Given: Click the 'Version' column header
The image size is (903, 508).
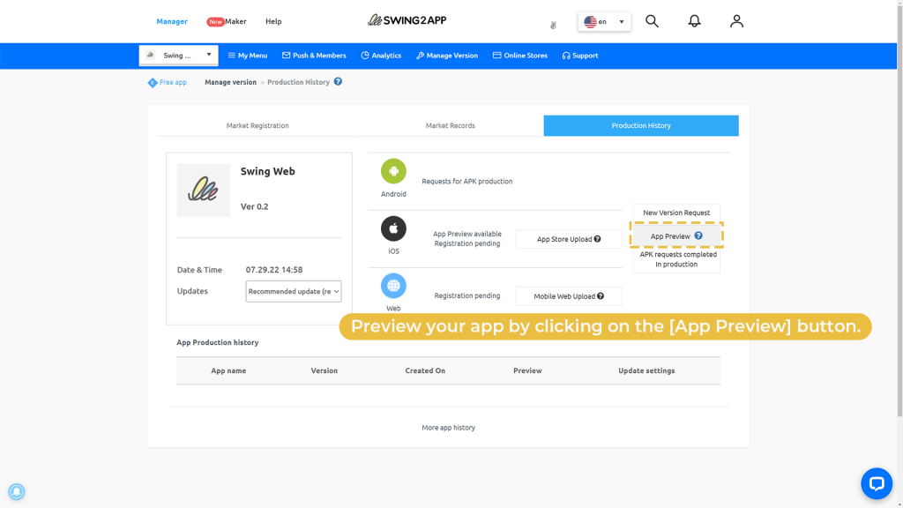Looking at the screenshot, I should (325, 371).
